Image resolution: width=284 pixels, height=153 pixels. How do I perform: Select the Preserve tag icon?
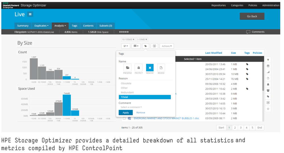[x=128, y=68]
